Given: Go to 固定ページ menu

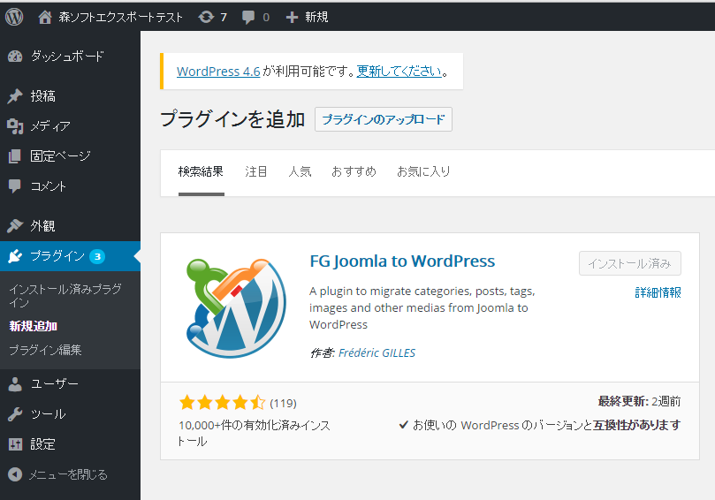Looking at the screenshot, I should 60,155.
